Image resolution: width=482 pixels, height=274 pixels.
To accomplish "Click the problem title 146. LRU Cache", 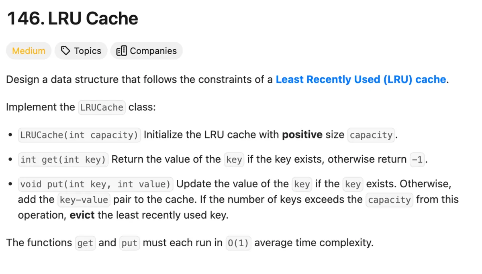I will (73, 19).
